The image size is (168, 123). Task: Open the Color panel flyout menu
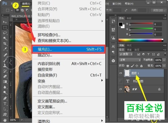tap(165, 18)
